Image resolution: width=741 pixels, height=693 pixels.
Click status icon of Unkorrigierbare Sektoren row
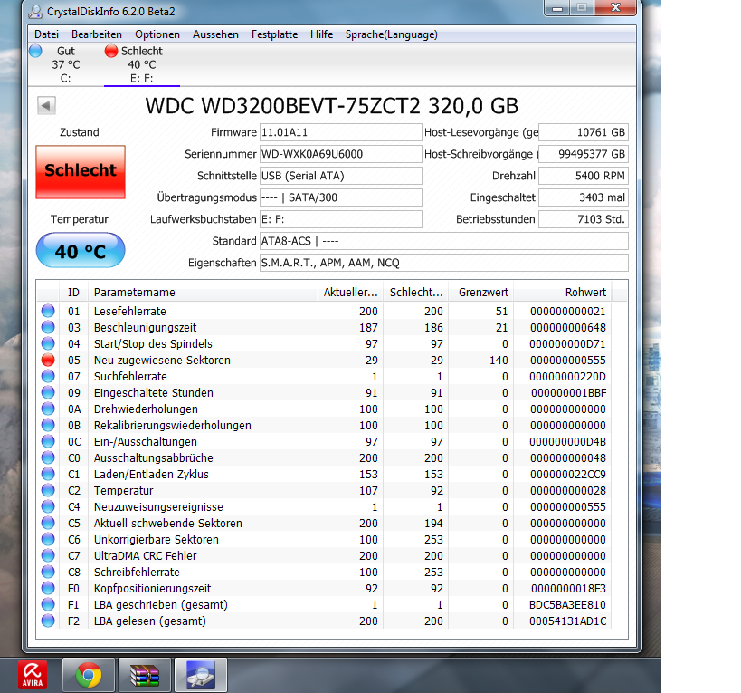pos(48,539)
